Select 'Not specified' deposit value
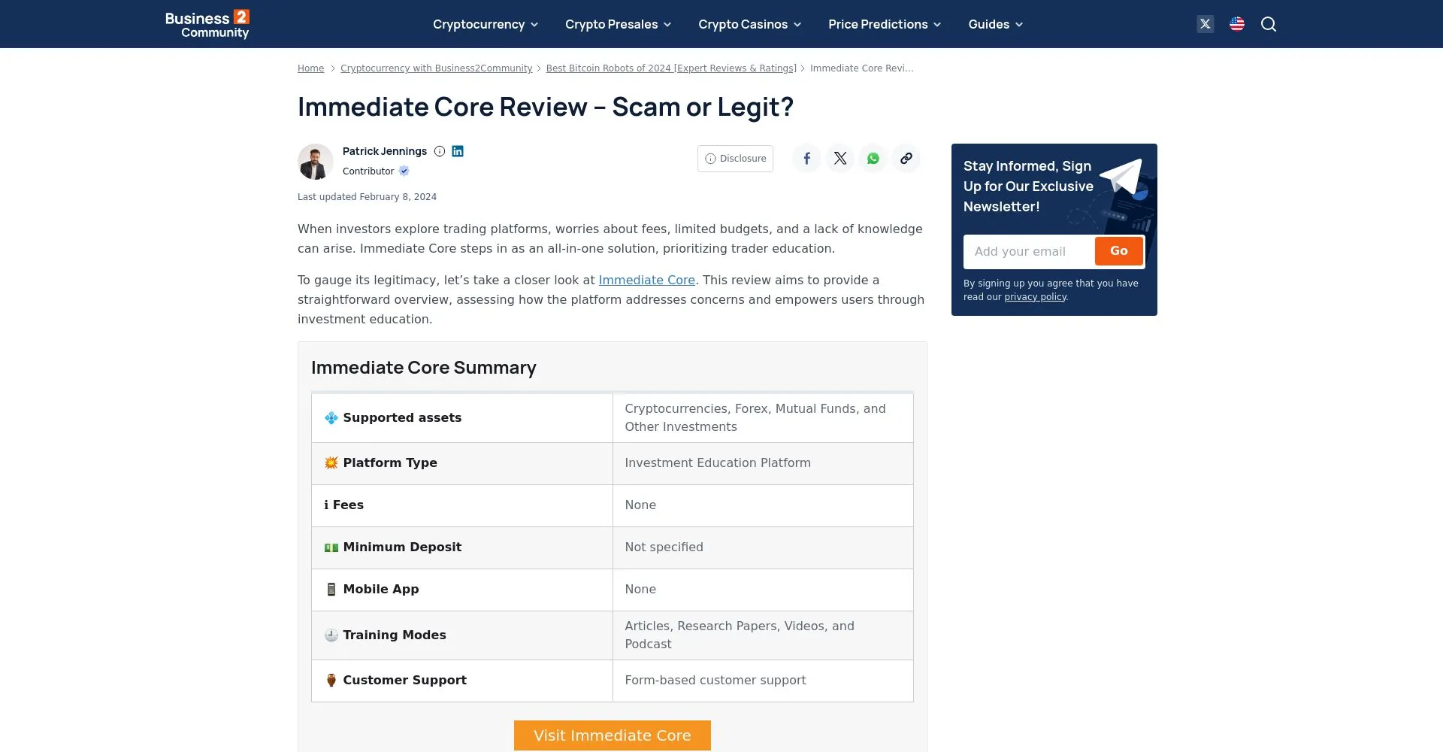 664,547
